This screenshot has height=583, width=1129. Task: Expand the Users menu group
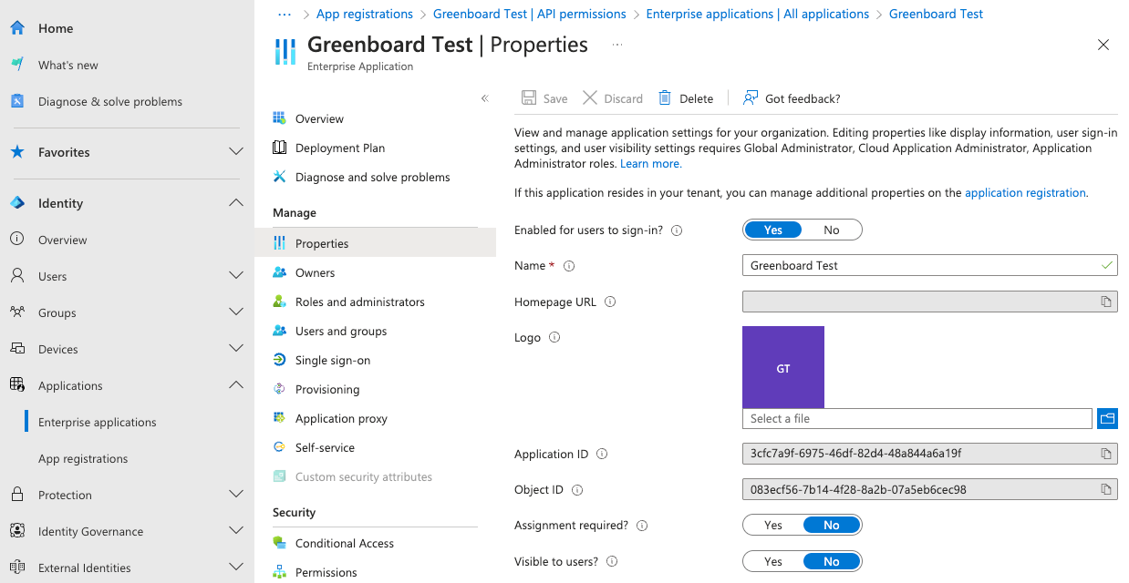(235, 276)
